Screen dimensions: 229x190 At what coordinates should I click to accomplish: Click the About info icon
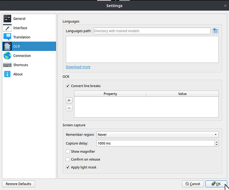coord(7,74)
